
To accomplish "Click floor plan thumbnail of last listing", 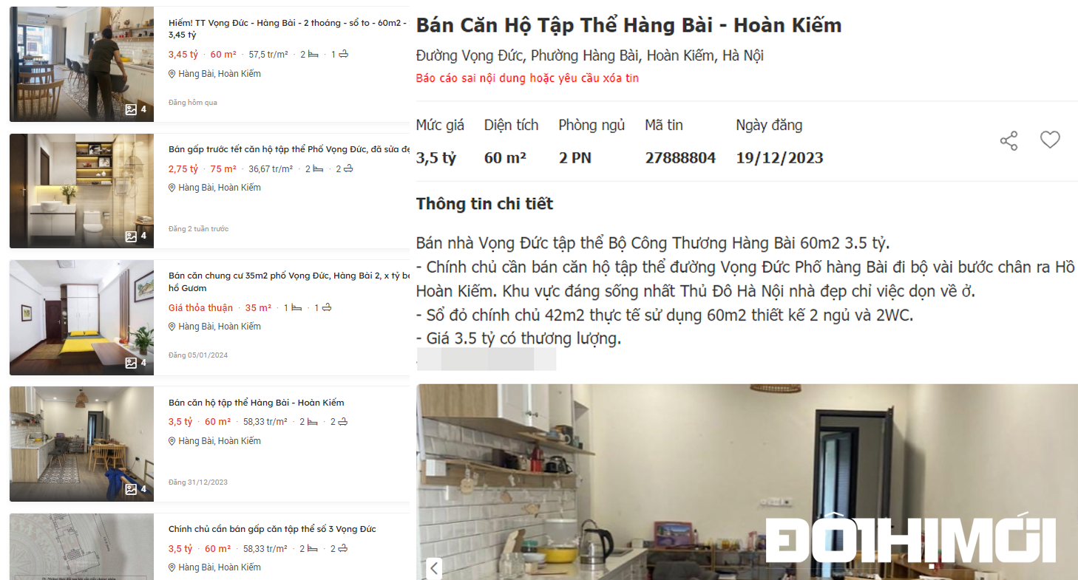I will 81,547.
